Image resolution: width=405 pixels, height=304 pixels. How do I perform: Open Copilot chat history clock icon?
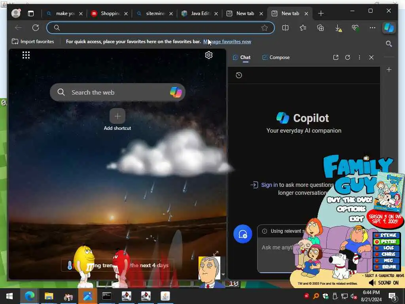[239, 75]
